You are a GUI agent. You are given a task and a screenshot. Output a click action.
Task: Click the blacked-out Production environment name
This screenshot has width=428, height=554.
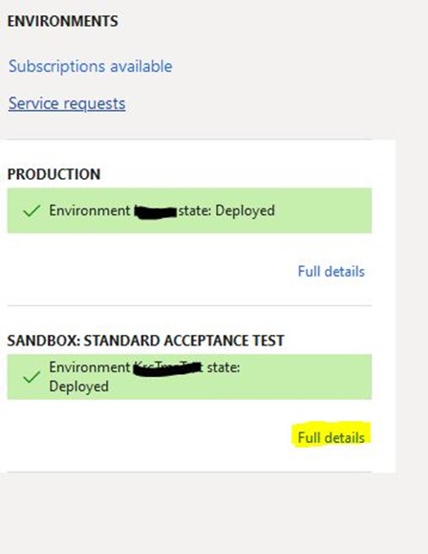(156, 211)
